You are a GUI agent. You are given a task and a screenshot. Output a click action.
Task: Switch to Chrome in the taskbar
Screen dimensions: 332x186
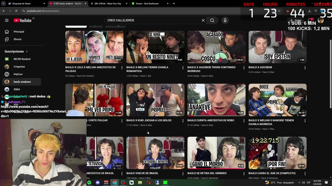pyautogui.click(x=115, y=183)
